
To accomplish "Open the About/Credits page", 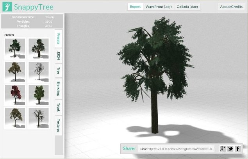I will coord(231,7).
